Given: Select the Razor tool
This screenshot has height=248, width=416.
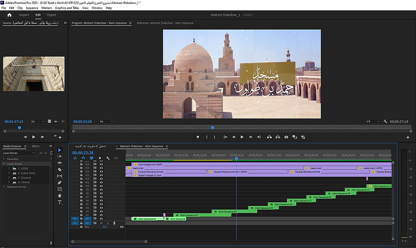Looking at the screenshot, I should tap(59, 169).
